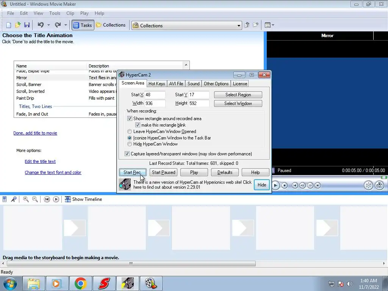This screenshot has width=388, height=291.
Task: Click Done, add title to movie
Action: [x=35, y=133]
